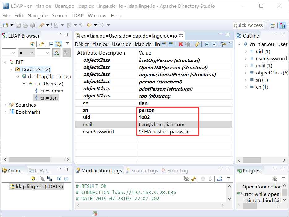This screenshot has height=217, width=289.
Task: Maximize the Outline panel
Action: click(x=283, y=34)
